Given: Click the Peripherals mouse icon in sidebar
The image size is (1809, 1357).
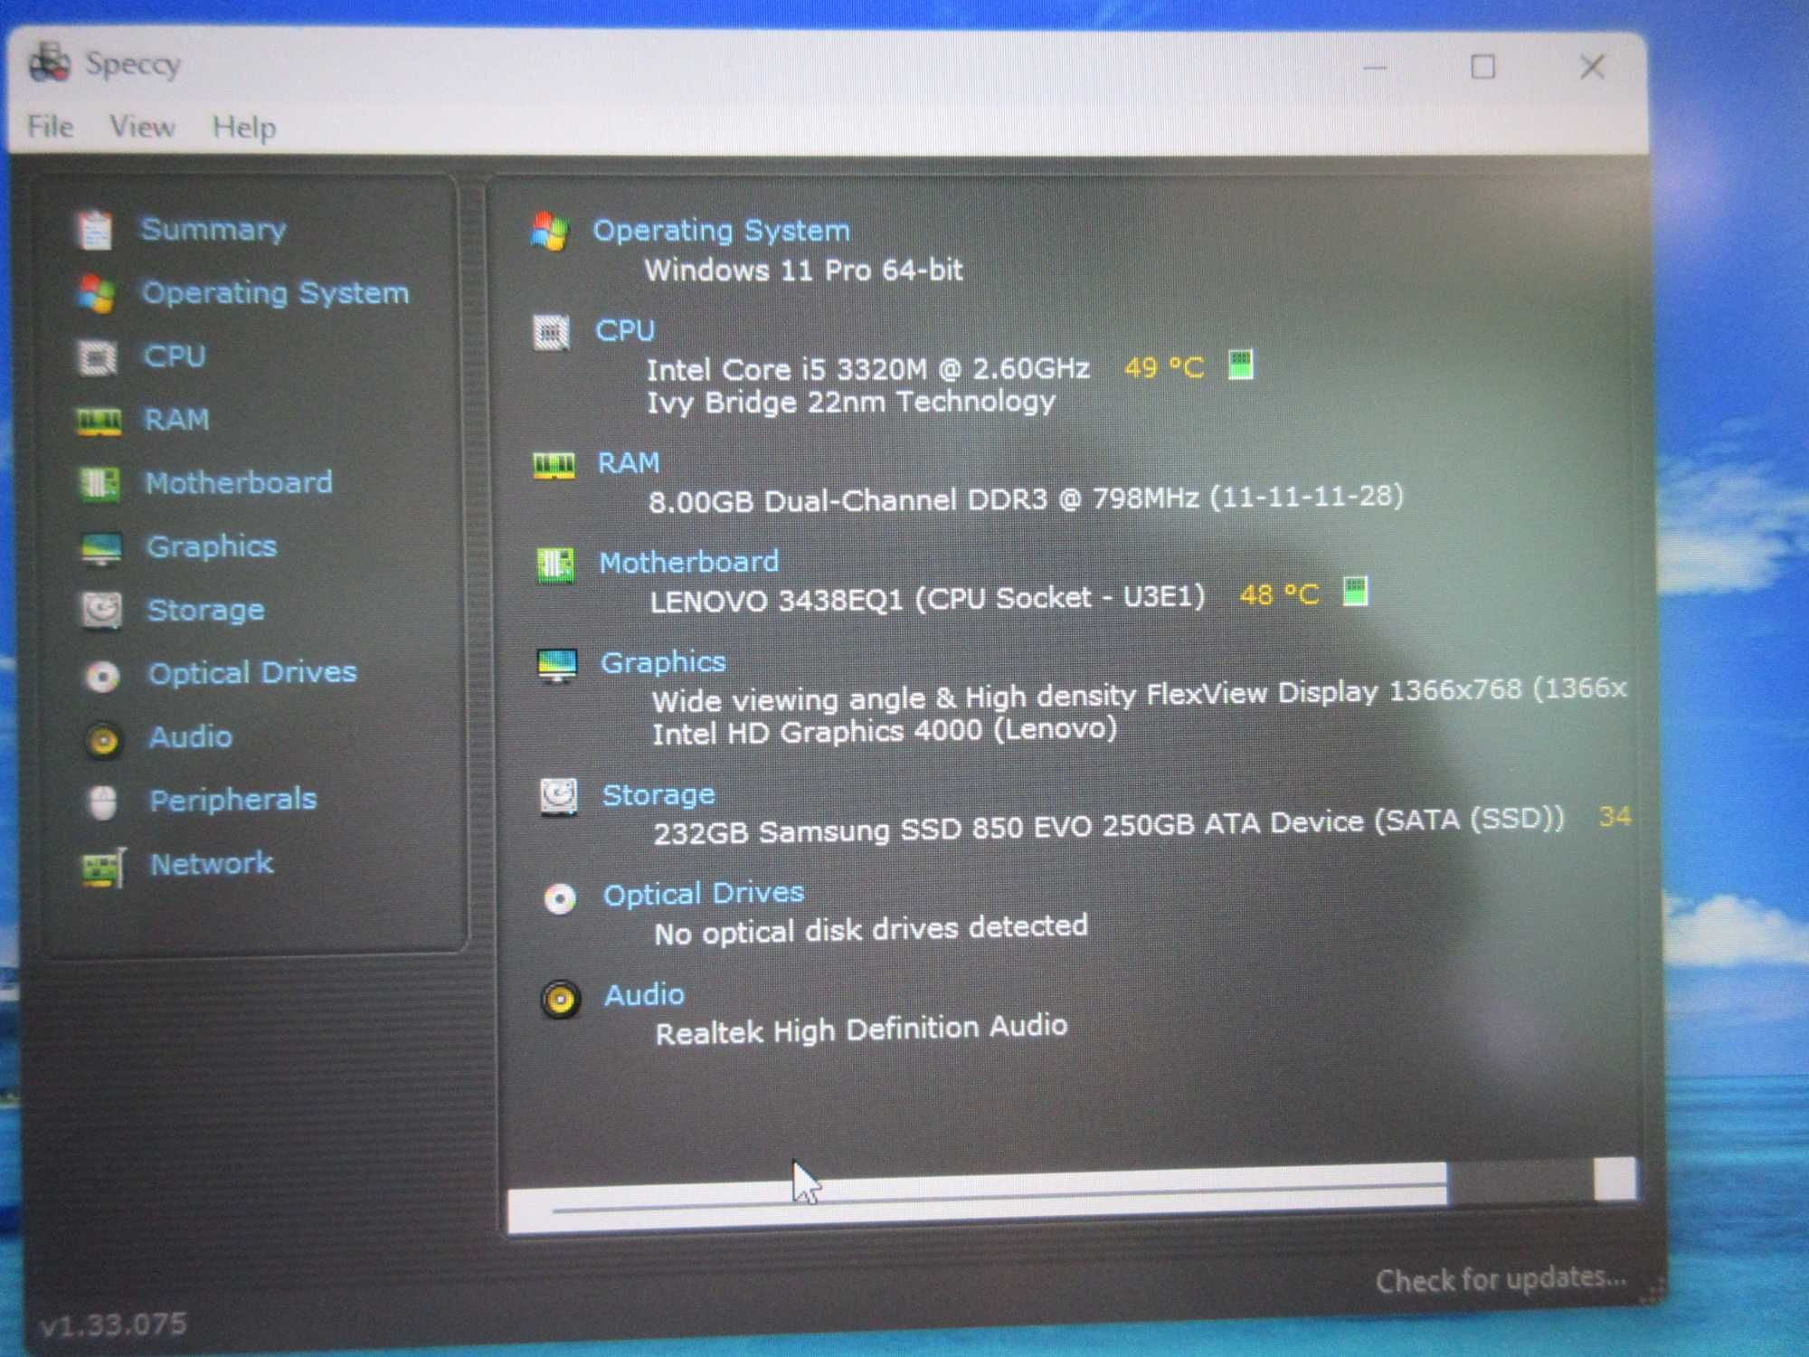Looking at the screenshot, I should (104, 802).
